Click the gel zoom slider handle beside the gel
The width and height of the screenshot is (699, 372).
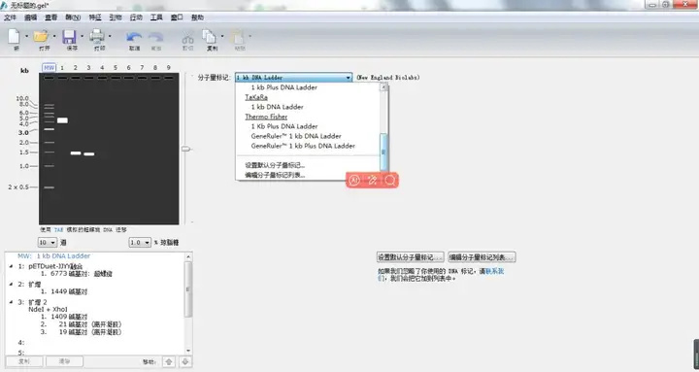pyautogui.click(x=185, y=149)
